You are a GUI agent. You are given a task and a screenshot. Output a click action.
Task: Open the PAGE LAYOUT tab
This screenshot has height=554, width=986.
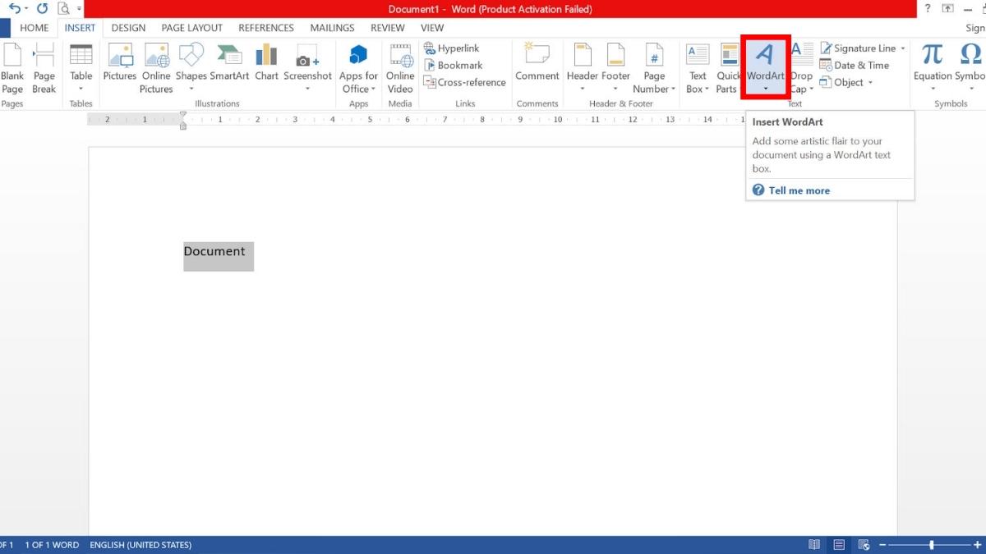(x=191, y=28)
